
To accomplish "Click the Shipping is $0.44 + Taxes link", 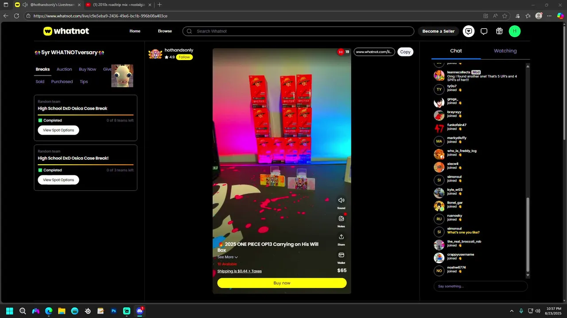I will coord(240,271).
